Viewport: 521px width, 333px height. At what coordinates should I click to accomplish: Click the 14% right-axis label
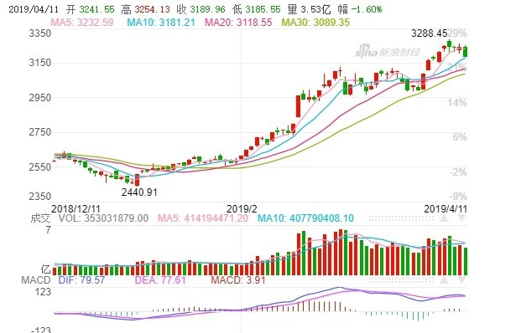pos(457,103)
